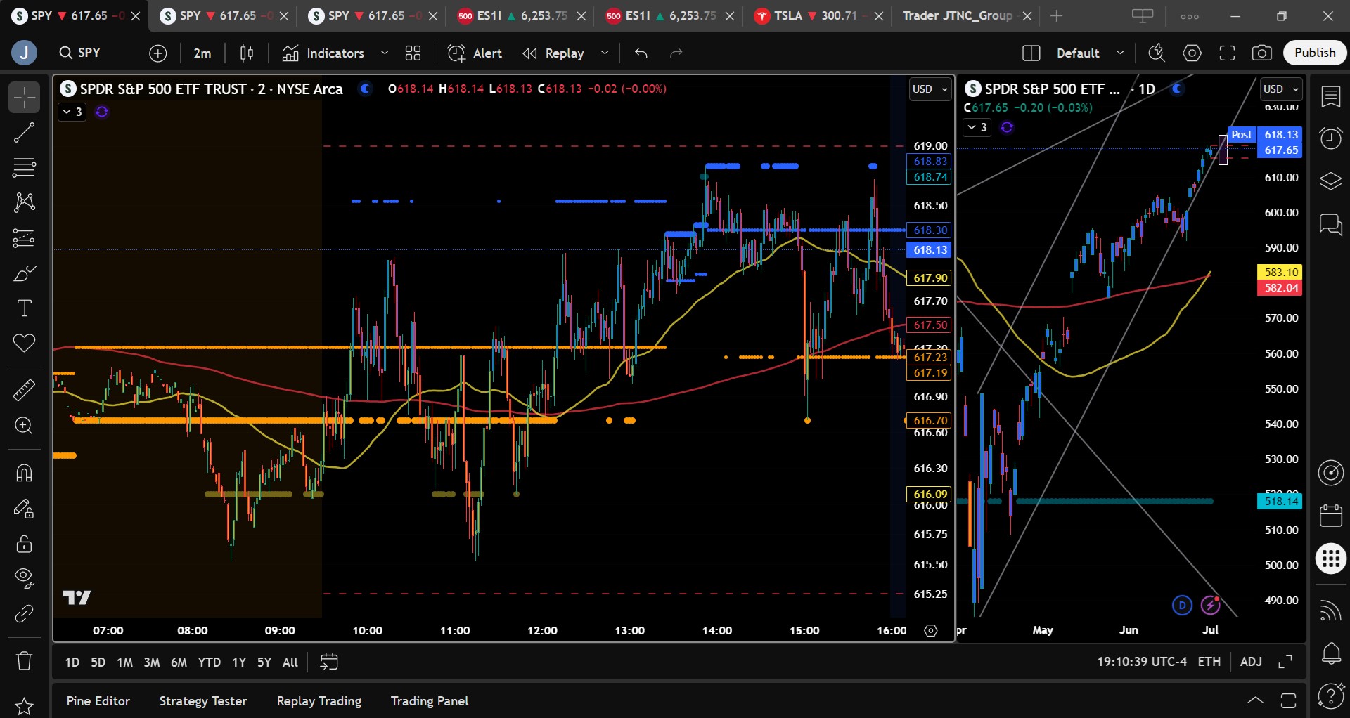Remove drawings with trash icon
1350x718 pixels.
(24, 661)
